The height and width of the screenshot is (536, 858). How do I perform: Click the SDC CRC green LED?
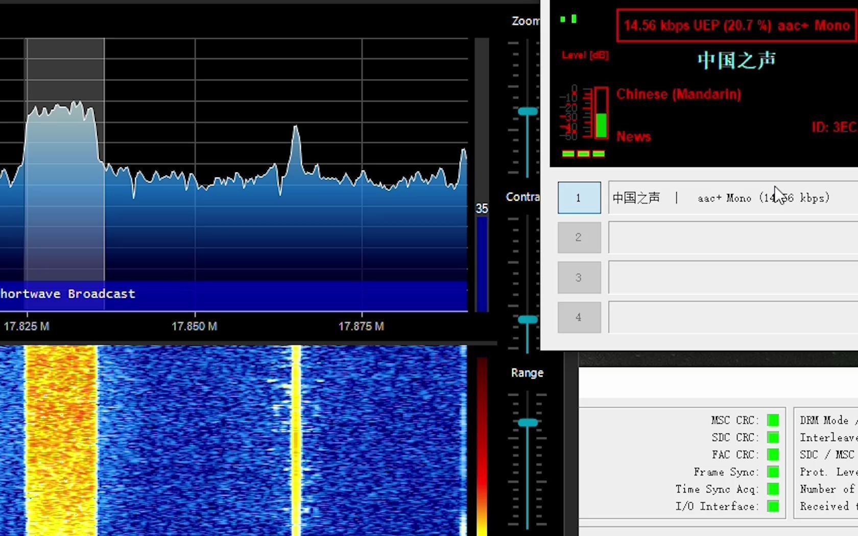pyautogui.click(x=773, y=437)
